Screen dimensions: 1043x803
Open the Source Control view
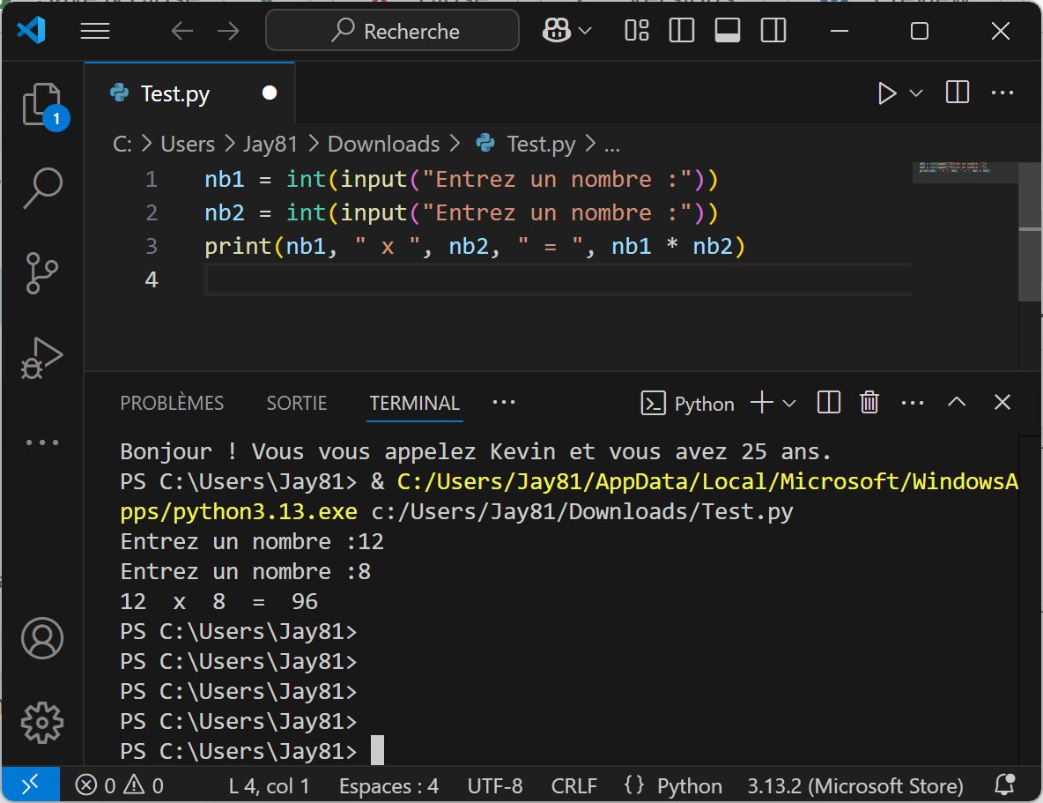tap(41, 272)
